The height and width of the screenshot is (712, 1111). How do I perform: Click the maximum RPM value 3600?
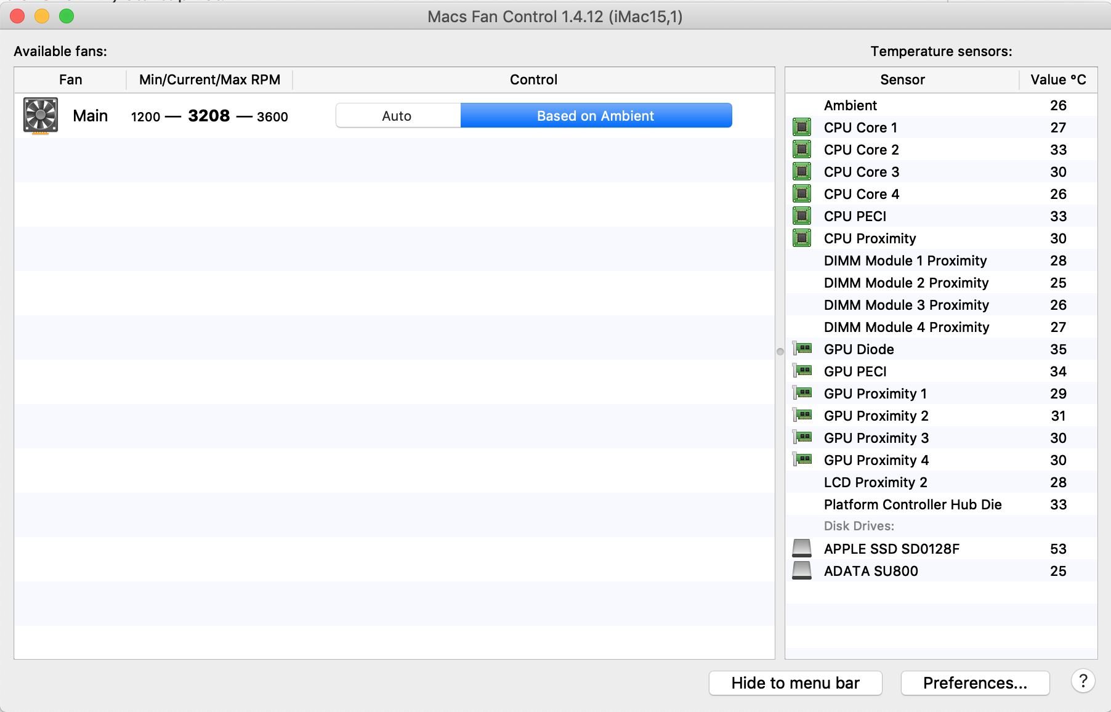[x=272, y=117]
